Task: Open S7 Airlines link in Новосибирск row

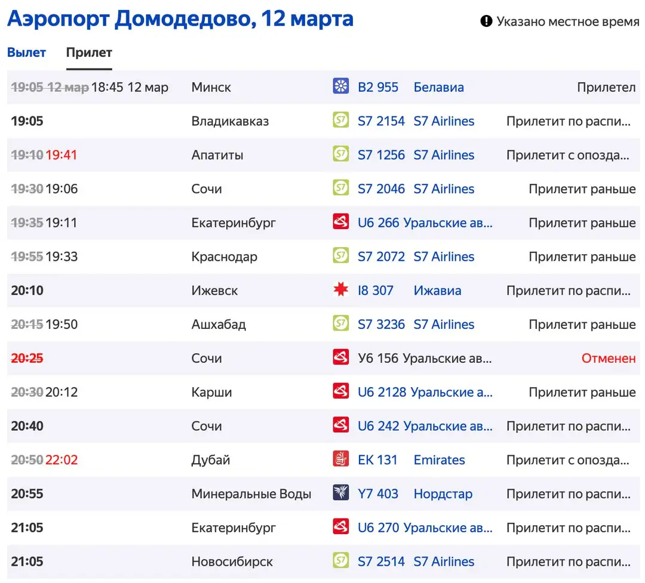Action: pos(444,562)
